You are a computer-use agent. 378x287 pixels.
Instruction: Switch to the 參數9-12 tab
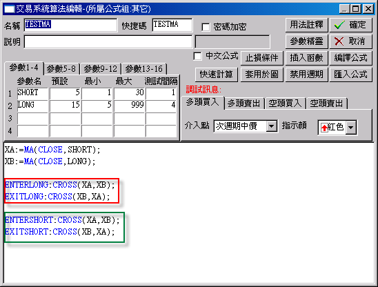[100, 69]
